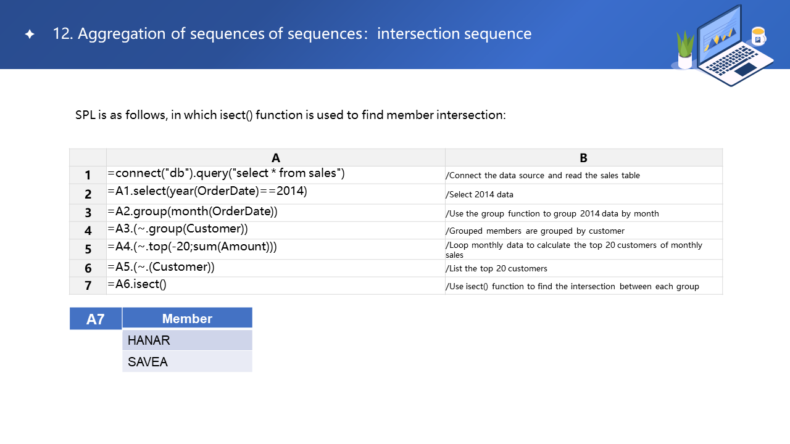
Task: Select row number 4 in the grid
Action: coord(88,231)
